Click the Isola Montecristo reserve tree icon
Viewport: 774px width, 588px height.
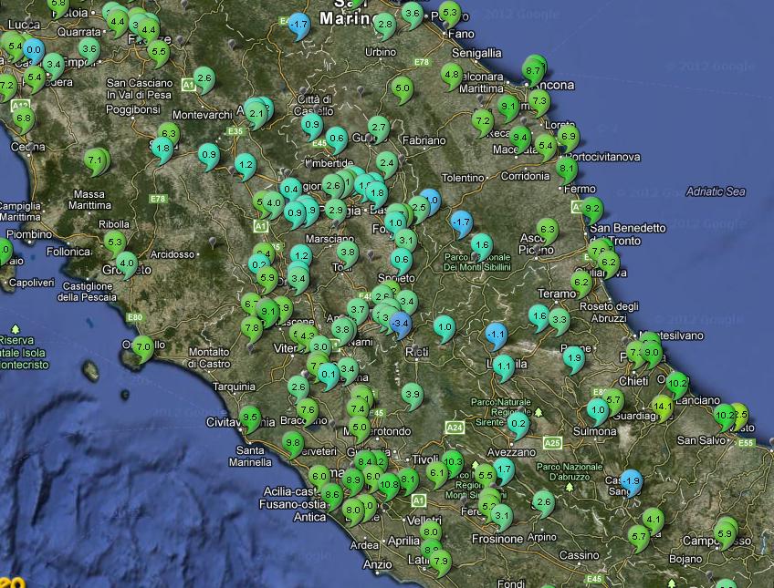point(16,328)
